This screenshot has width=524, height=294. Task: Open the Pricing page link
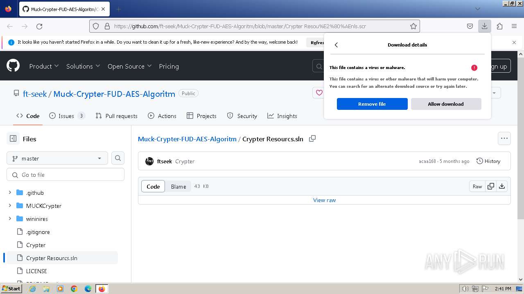pos(169,66)
